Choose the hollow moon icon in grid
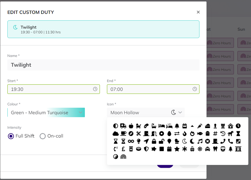This screenshot has height=180, width=251. coord(184,141)
